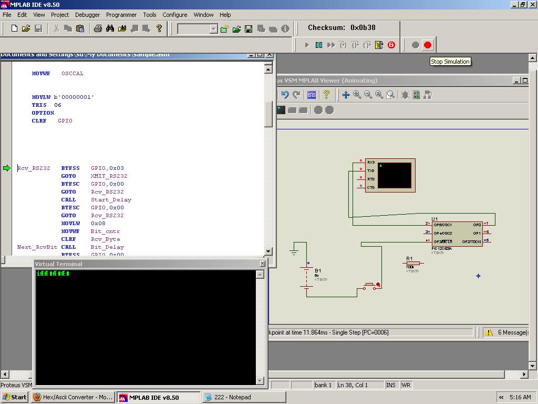
Task: Zoom in on the schematic
Action: (x=357, y=95)
